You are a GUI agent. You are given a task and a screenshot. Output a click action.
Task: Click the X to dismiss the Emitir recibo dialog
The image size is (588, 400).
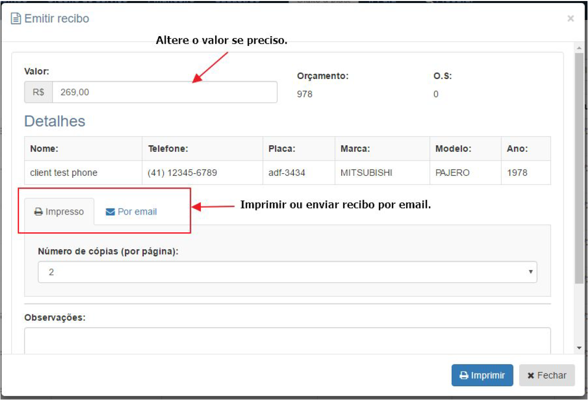point(570,18)
